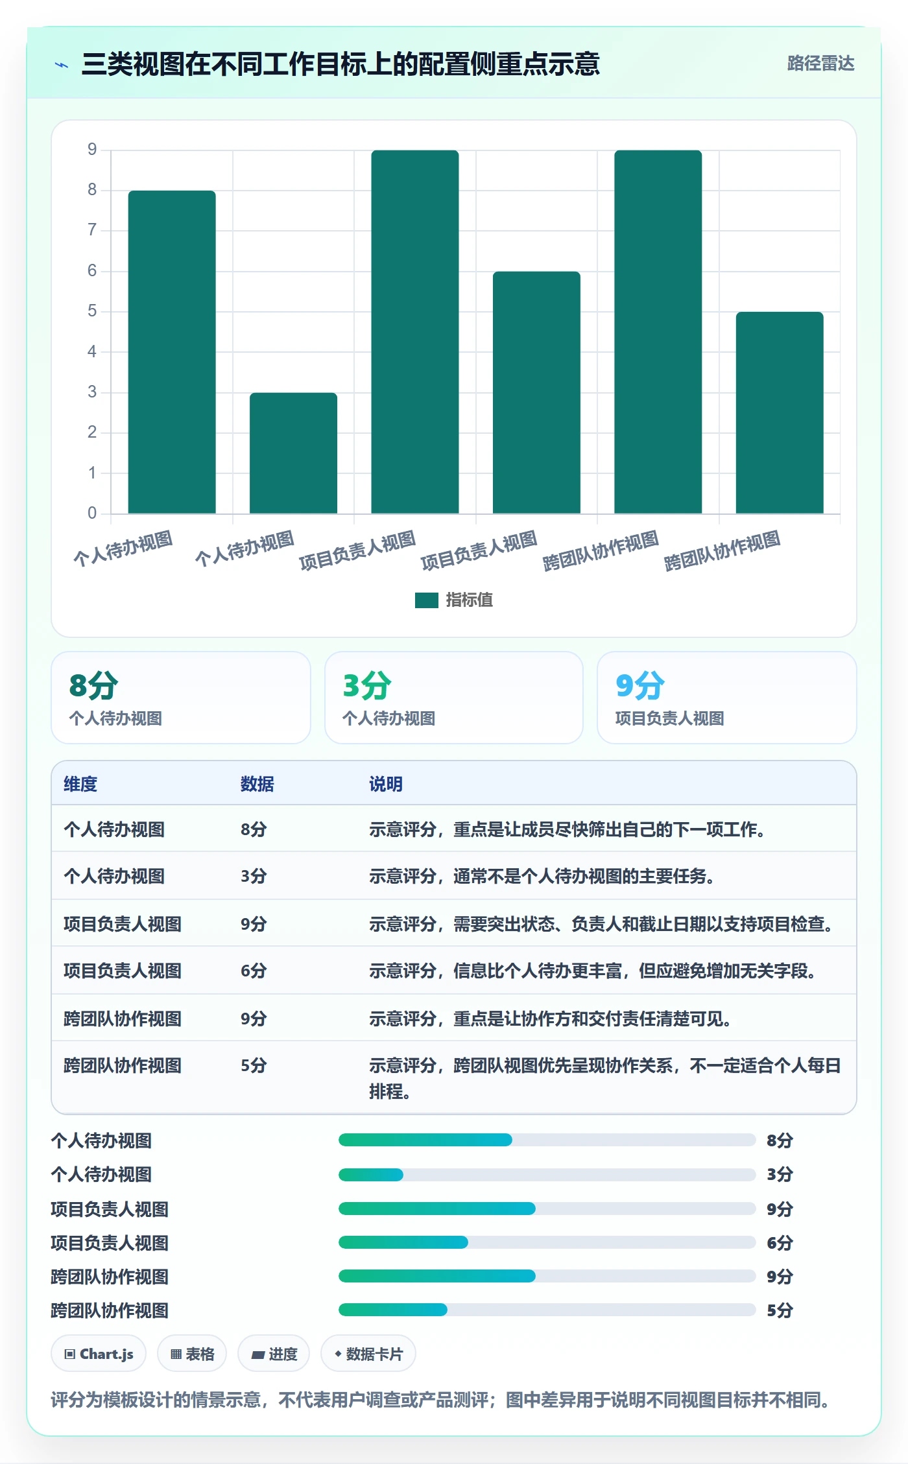
Task: Select the 数据卡片 chip
Action: pyautogui.click(x=368, y=1354)
